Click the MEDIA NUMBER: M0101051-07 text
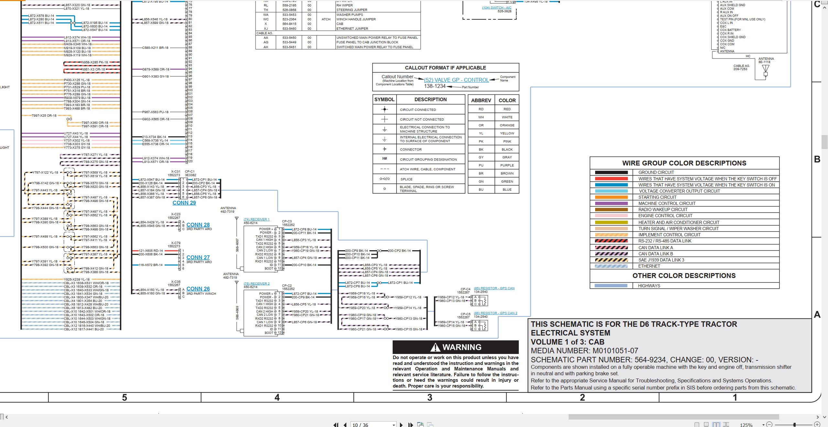The width and height of the screenshot is (828, 427). point(584,351)
